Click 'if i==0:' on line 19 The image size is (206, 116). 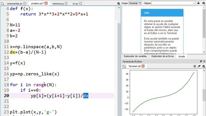point(31,90)
